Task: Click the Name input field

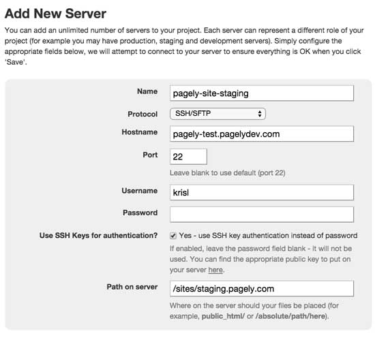Action: pyautogui.click(x=262, y=93)
